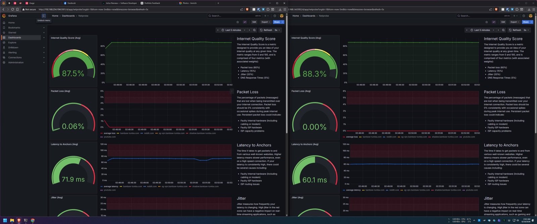Bookmark this page in left browser toolbar
The height and width of the screenshot is (224, 537).
[17, 9]
